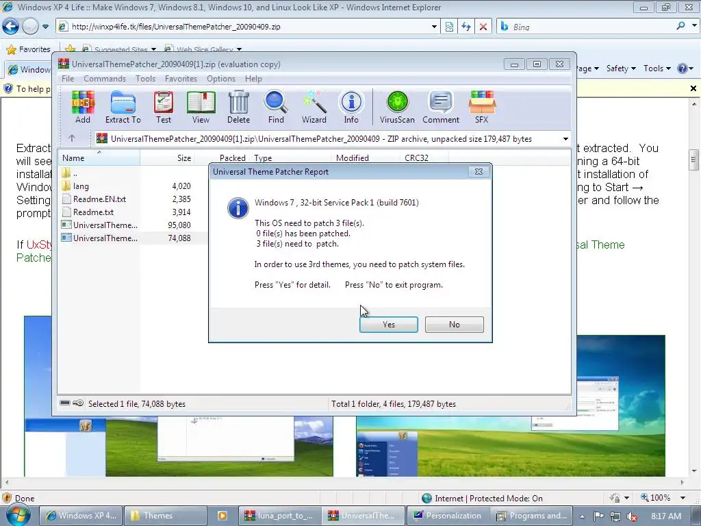The width and height of the screenshot is (701, 526).
Task: Select the parent folder '..' row
Action: (x=132, y=173)
